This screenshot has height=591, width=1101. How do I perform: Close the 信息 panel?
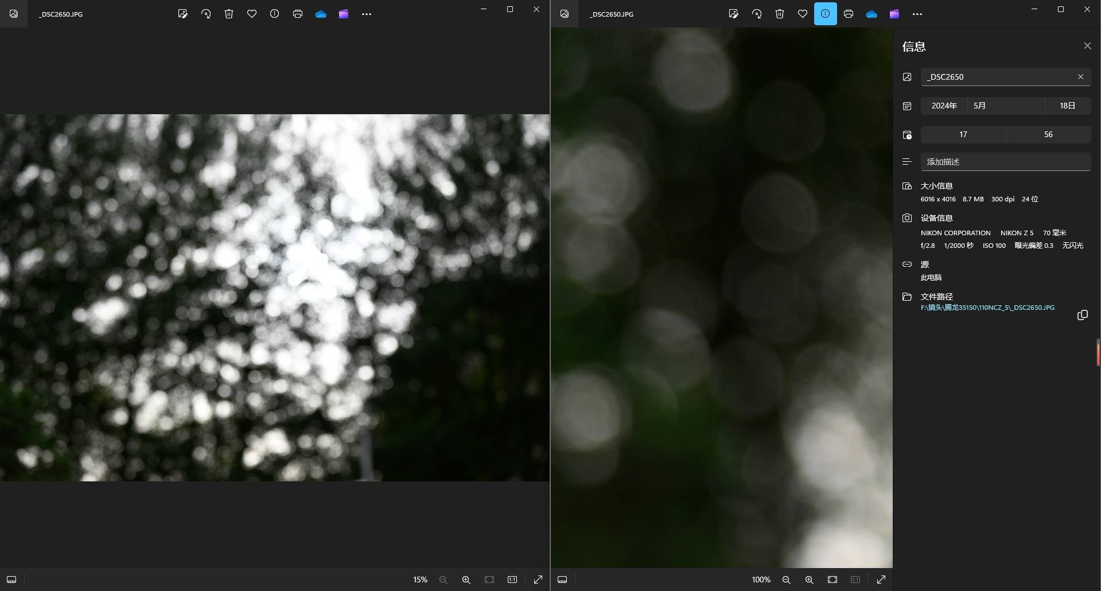pyautogui.click(x=1087, y=46)
